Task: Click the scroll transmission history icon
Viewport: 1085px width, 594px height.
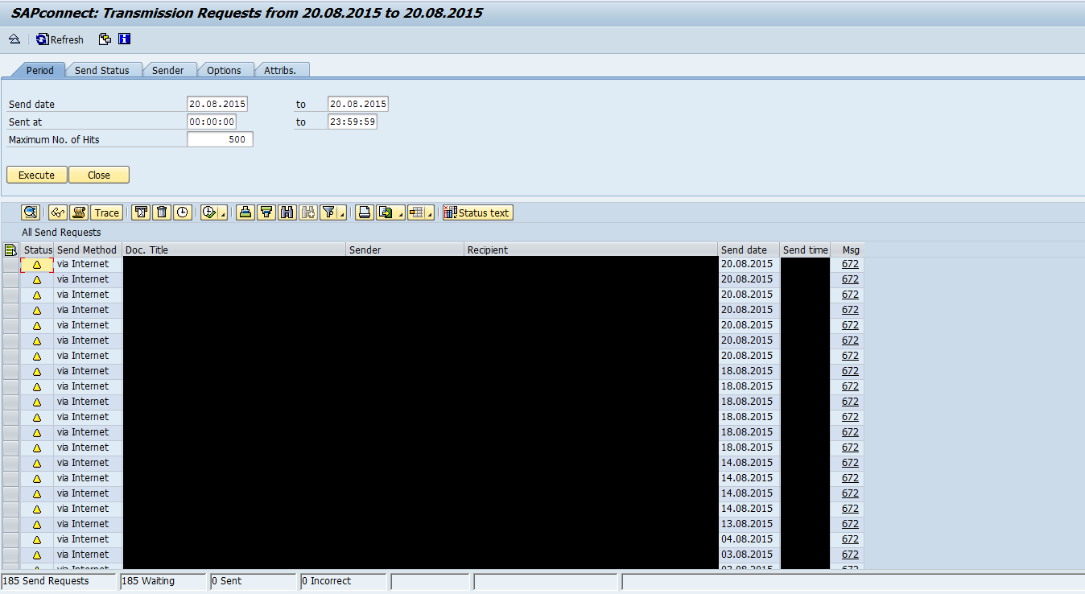Action: (x=79, y=212)
